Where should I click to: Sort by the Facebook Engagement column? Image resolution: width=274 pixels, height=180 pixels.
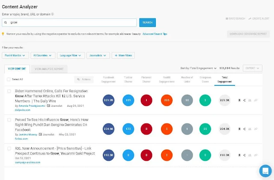click(108, 79)
